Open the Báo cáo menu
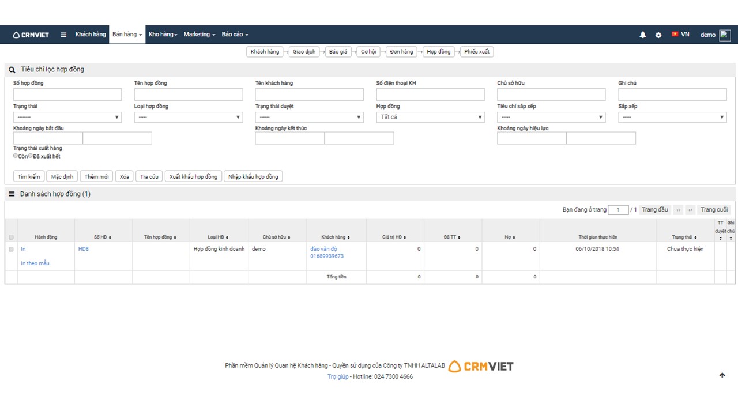 (235, 35)
